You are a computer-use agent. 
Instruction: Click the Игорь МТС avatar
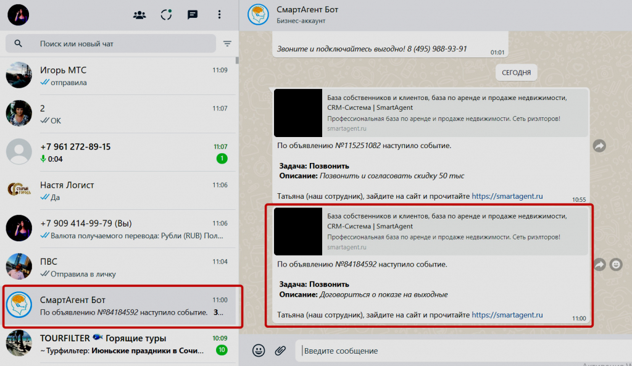tap(19, 75)
